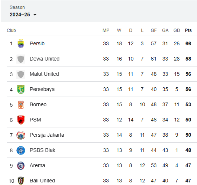Click the Persija Jakarta round crest
Viewport: 197px width, 185px height.
[21, 135]
